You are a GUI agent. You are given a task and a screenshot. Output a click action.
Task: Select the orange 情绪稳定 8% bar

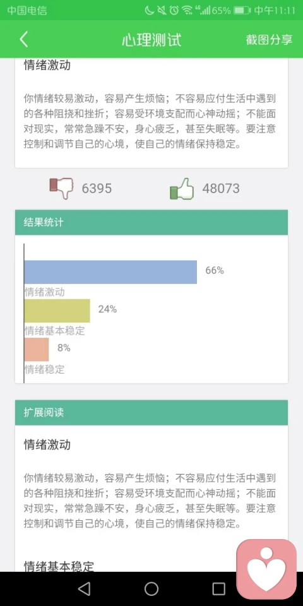pyautogui.click(x=37, y=349)
